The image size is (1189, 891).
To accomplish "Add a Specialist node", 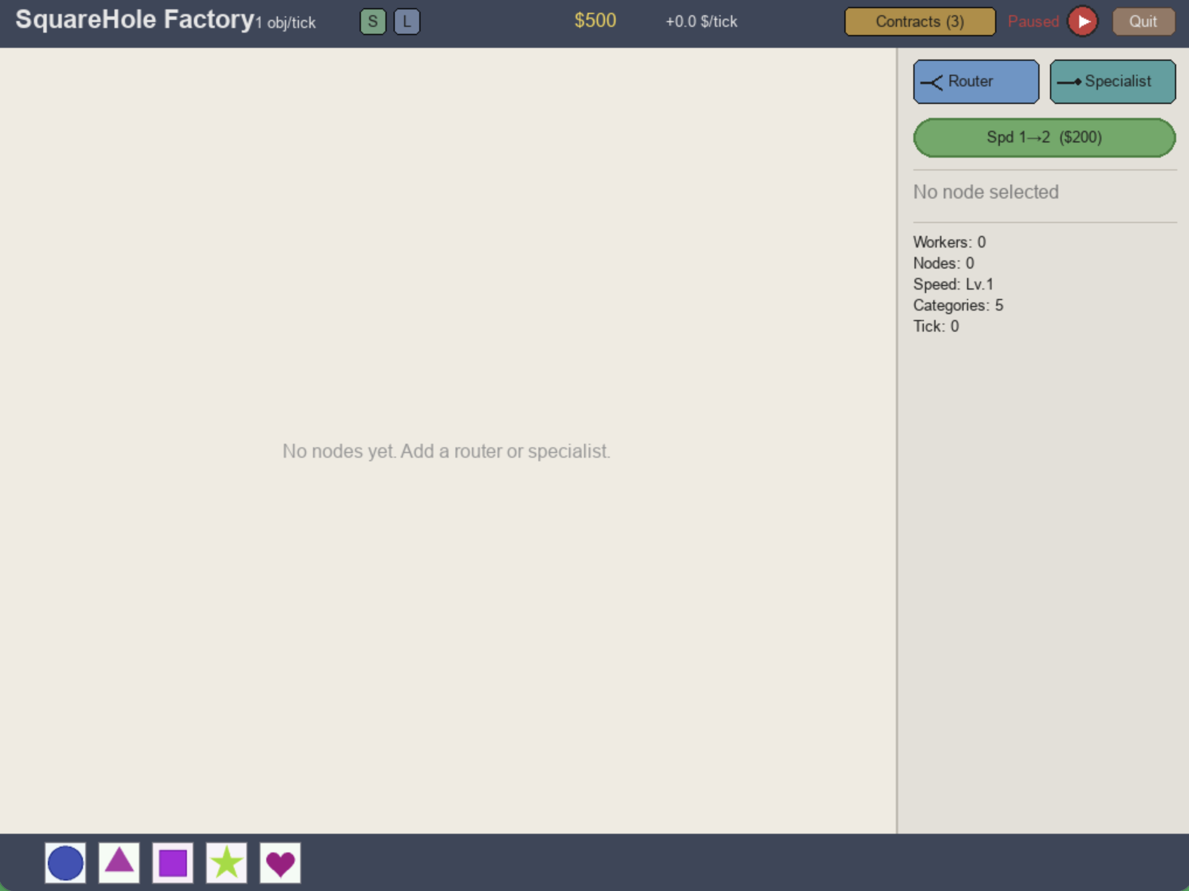I will click(1112, 81).
